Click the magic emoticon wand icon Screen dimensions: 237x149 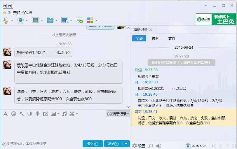pos(22,114)
